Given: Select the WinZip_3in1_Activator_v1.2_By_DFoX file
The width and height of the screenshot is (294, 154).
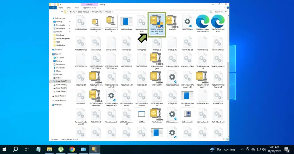Looking at the screenshot, I should coord(157,25).
